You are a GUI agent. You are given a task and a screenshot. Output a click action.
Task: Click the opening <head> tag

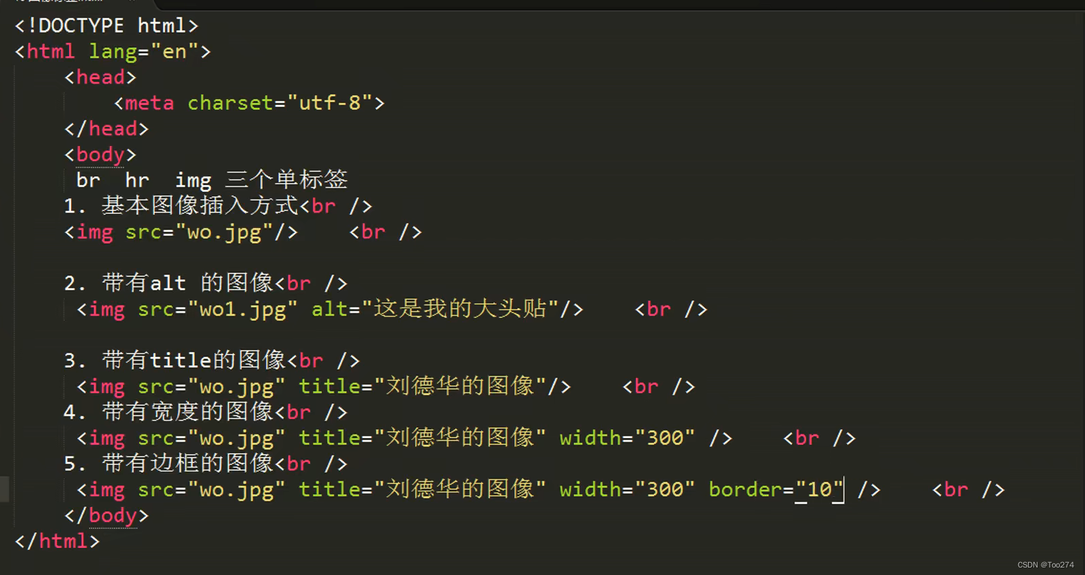[100, 77]
